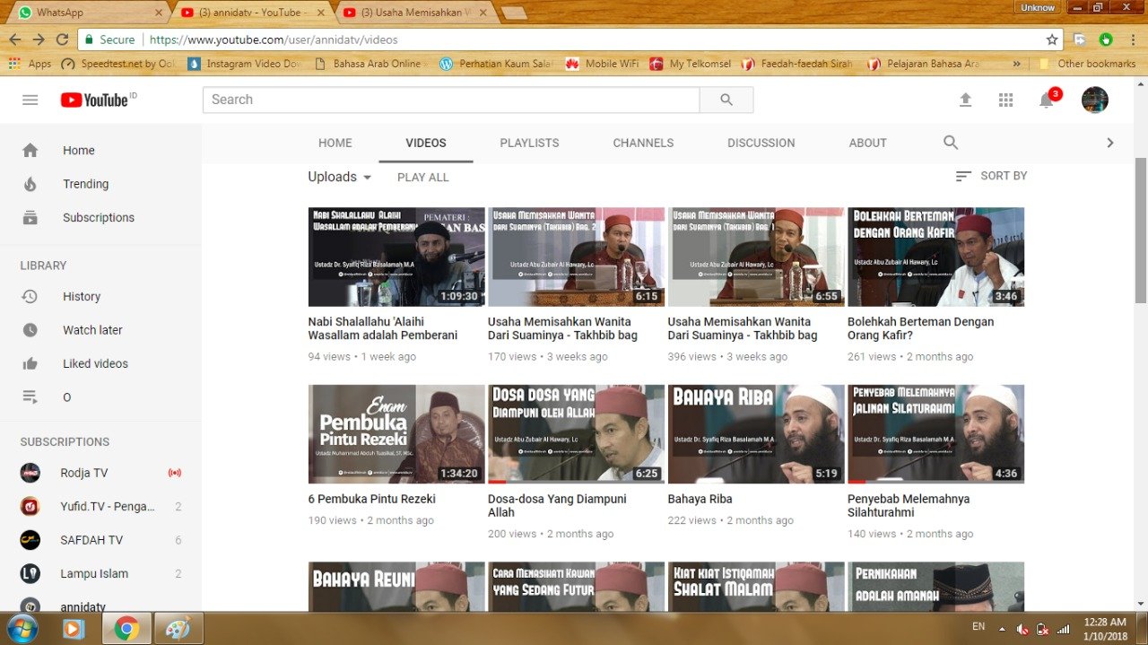Show more bookmarks with the overflow chevron
Viewport: 1148px width, 645px height.
pos(1016,64)
